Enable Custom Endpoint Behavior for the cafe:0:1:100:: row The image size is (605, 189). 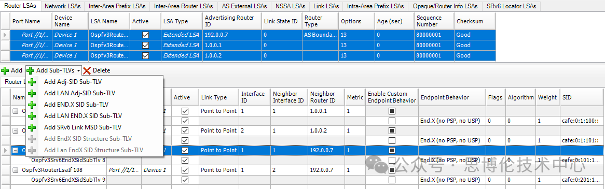tap(392, 121)
